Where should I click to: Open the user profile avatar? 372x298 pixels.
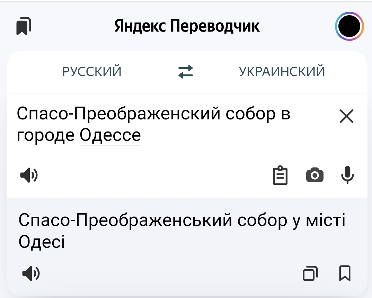coord(349,26)
